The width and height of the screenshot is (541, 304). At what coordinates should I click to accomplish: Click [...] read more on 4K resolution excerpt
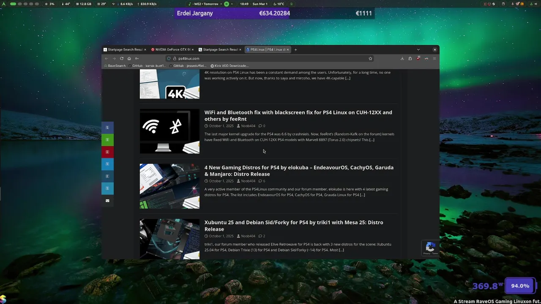tap(348, 78)
